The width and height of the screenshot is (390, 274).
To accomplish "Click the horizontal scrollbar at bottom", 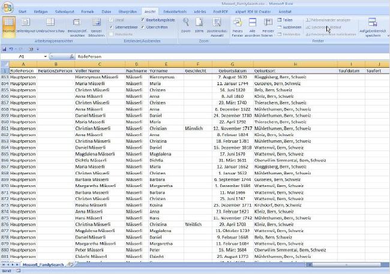I will tap(346, 265).
